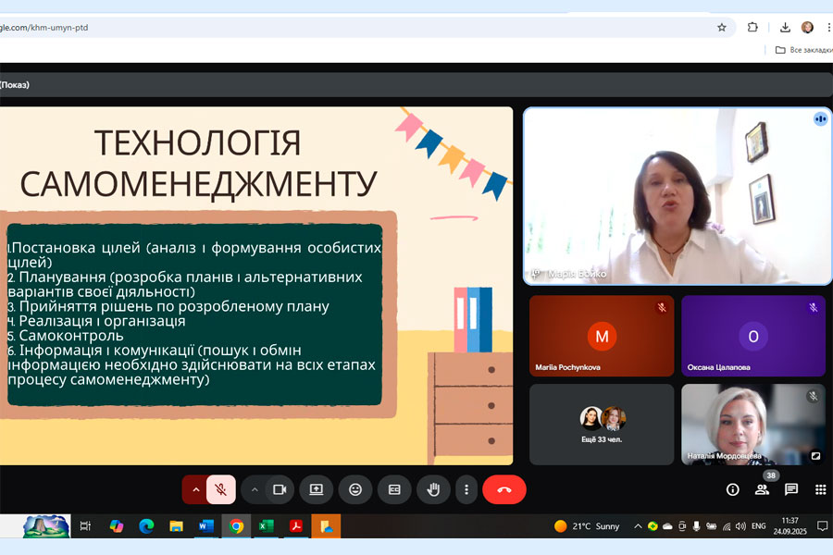Open Windows notification center icon
Viewport: 833px width, 555px height.
pos(822,526)
